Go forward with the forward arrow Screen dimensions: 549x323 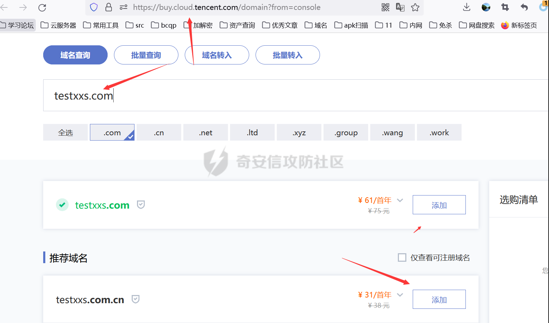[x=23, y=7]
